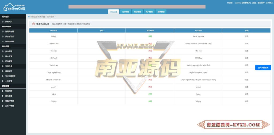Click the 添加线下充值客服 link
The width and height of the screenshot is (274, 135).
click(83, 24)
